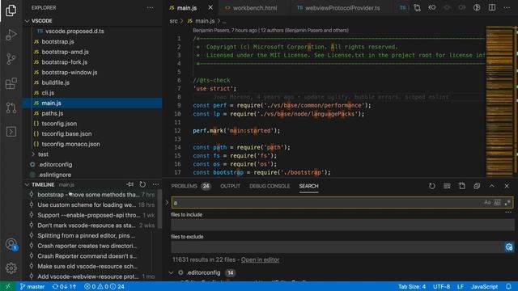Toggle Match Whole Word in search box
This screenshot has height=291, width=518.
click(x=497, y=202)
